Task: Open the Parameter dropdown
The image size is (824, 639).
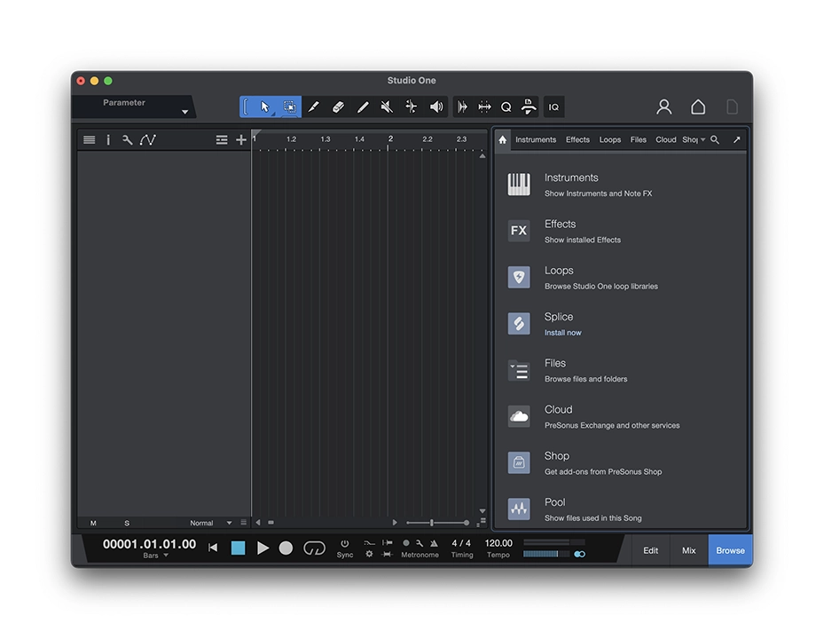Action: tap(184, 112)
